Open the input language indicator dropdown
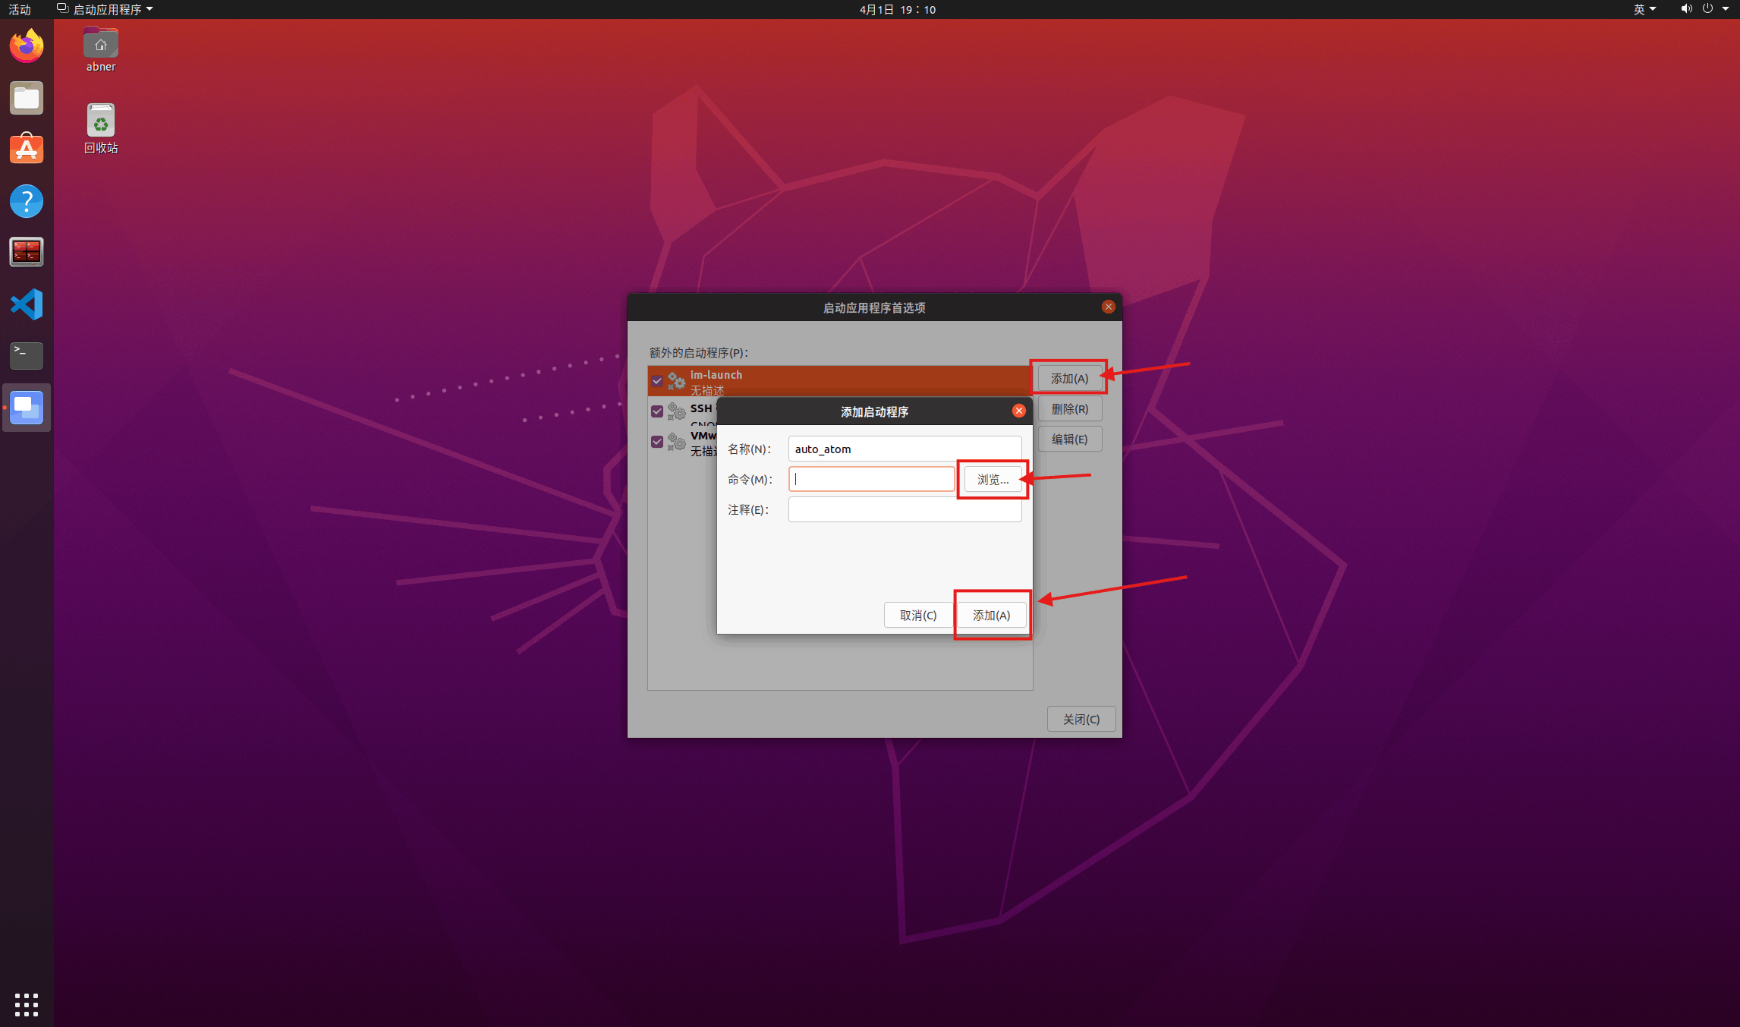Image resolution: width=1740 pixels, height=1027 pixels. tap(1644, 9)
